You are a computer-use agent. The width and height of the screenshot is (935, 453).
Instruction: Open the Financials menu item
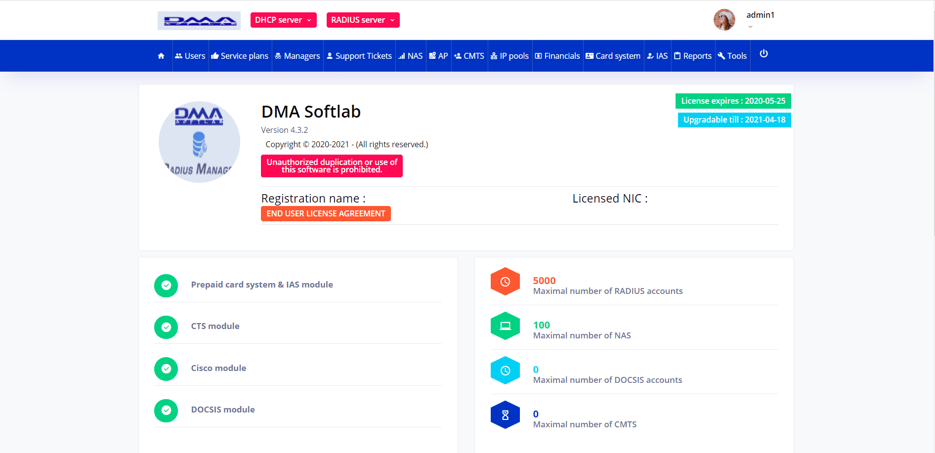tap(557, 56)
